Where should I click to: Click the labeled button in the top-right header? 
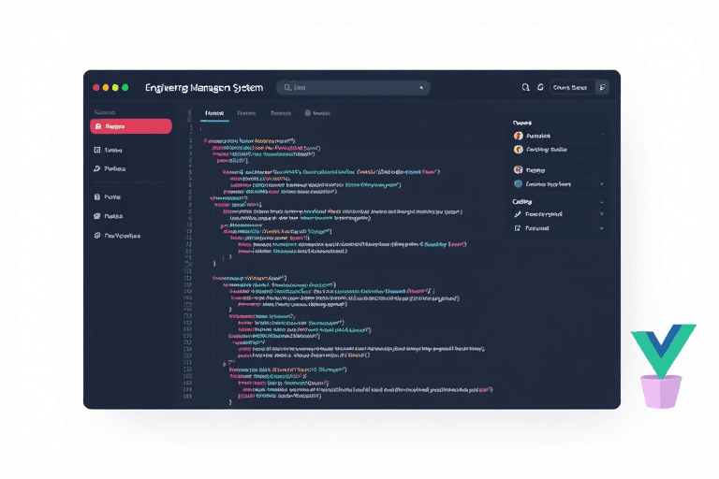[x=571, y=87]
